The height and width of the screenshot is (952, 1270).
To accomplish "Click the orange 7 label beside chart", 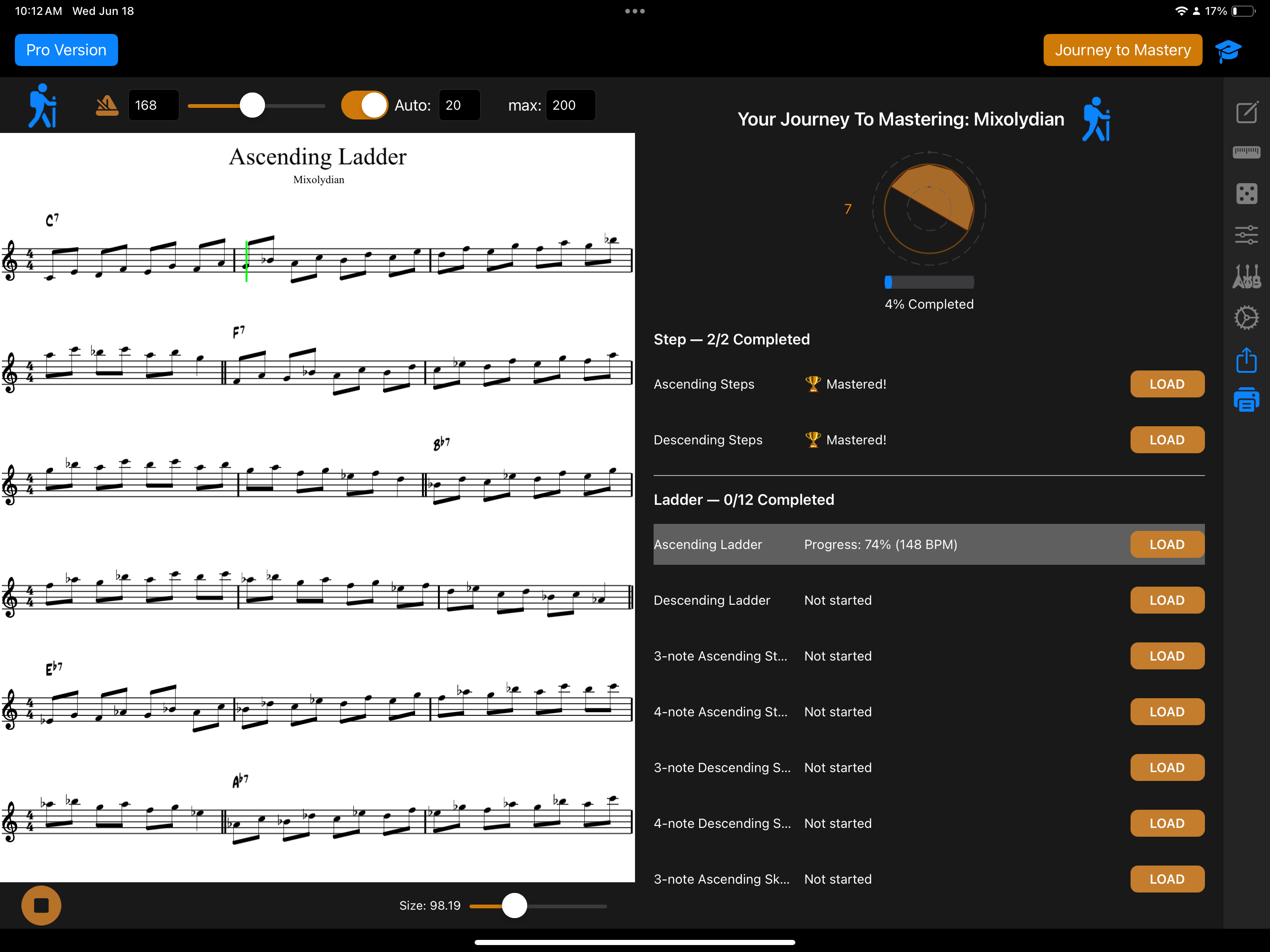I will tap(848, 209).
